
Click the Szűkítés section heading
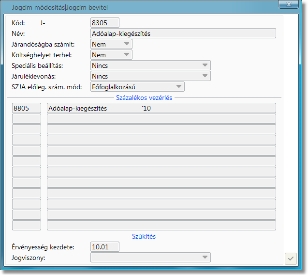[x=144, y=236]
